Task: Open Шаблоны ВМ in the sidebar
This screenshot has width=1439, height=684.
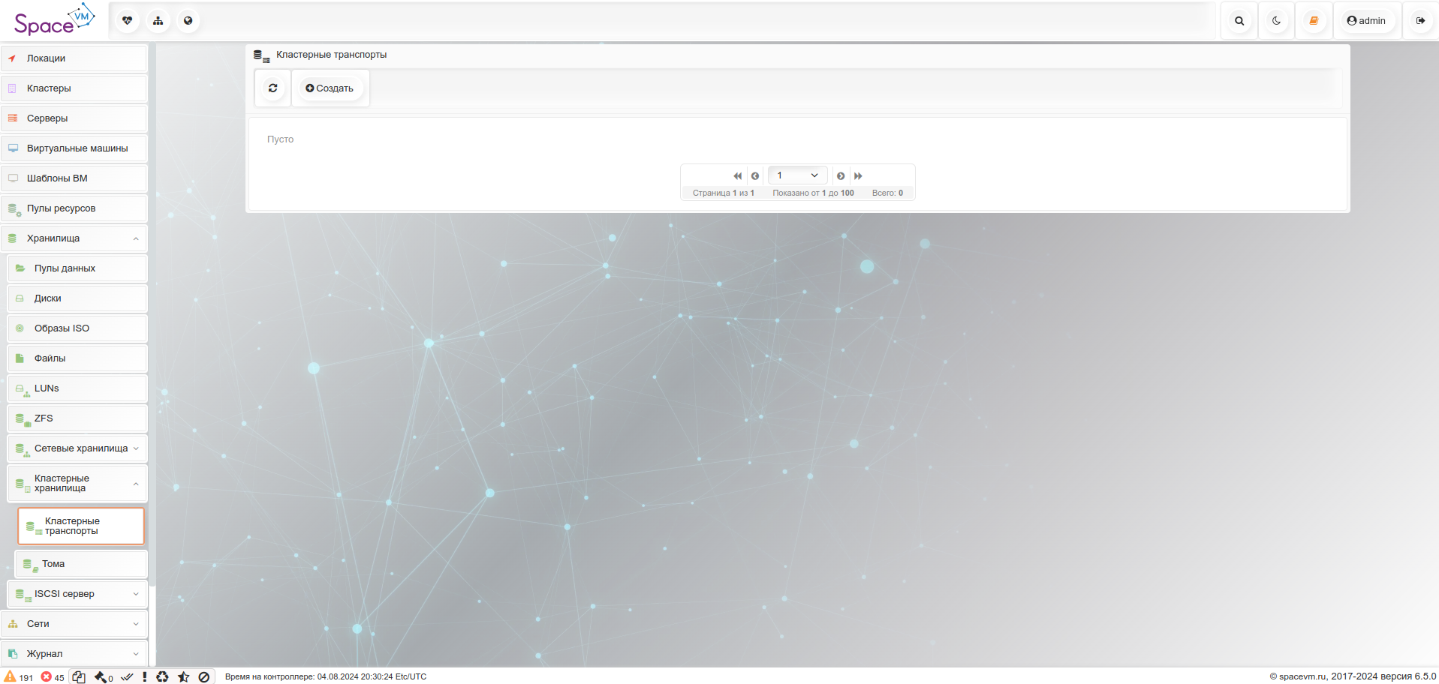Action: point(74,178)
